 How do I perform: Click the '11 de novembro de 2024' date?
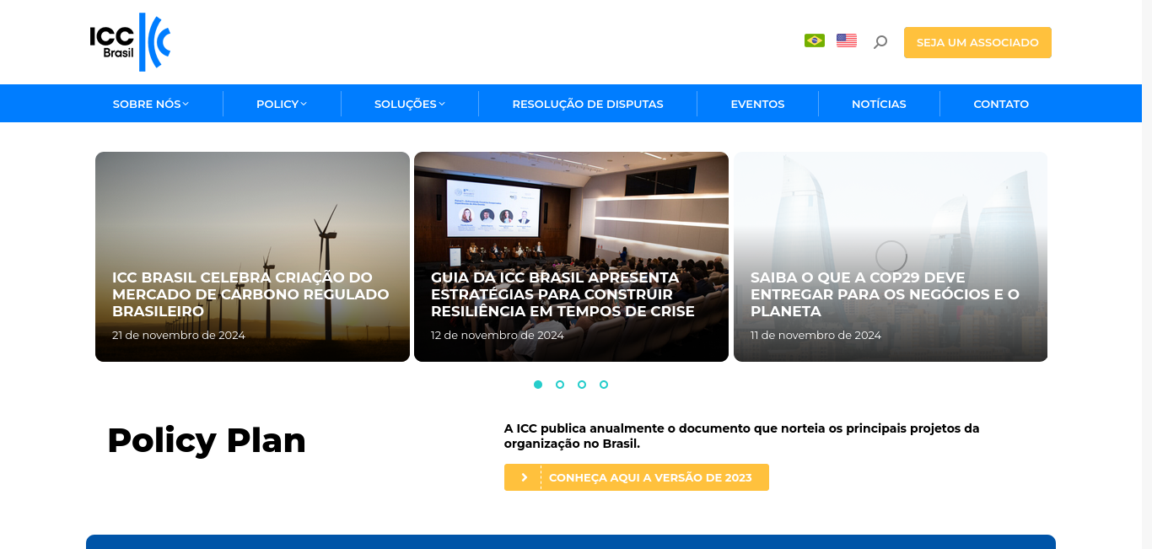coord(816,335)
